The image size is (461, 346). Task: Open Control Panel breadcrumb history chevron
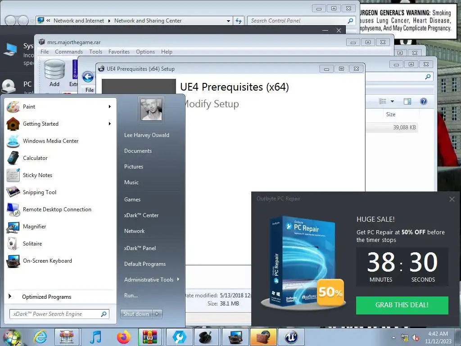pos(48,21)
